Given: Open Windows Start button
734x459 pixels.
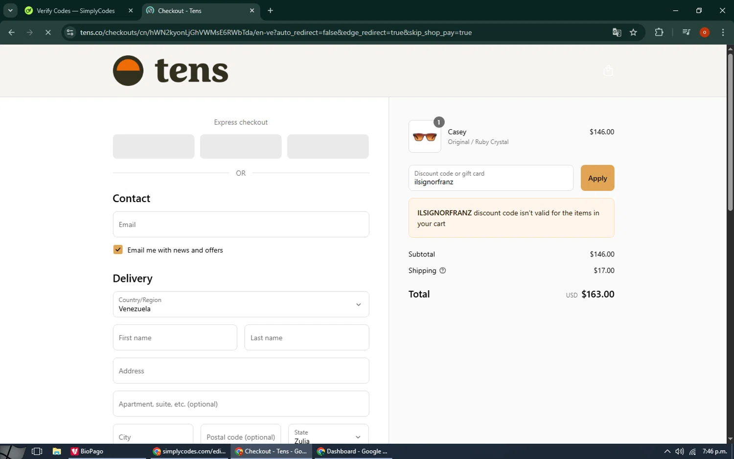Looking at the screenshot, I should (x=12, y=452).
